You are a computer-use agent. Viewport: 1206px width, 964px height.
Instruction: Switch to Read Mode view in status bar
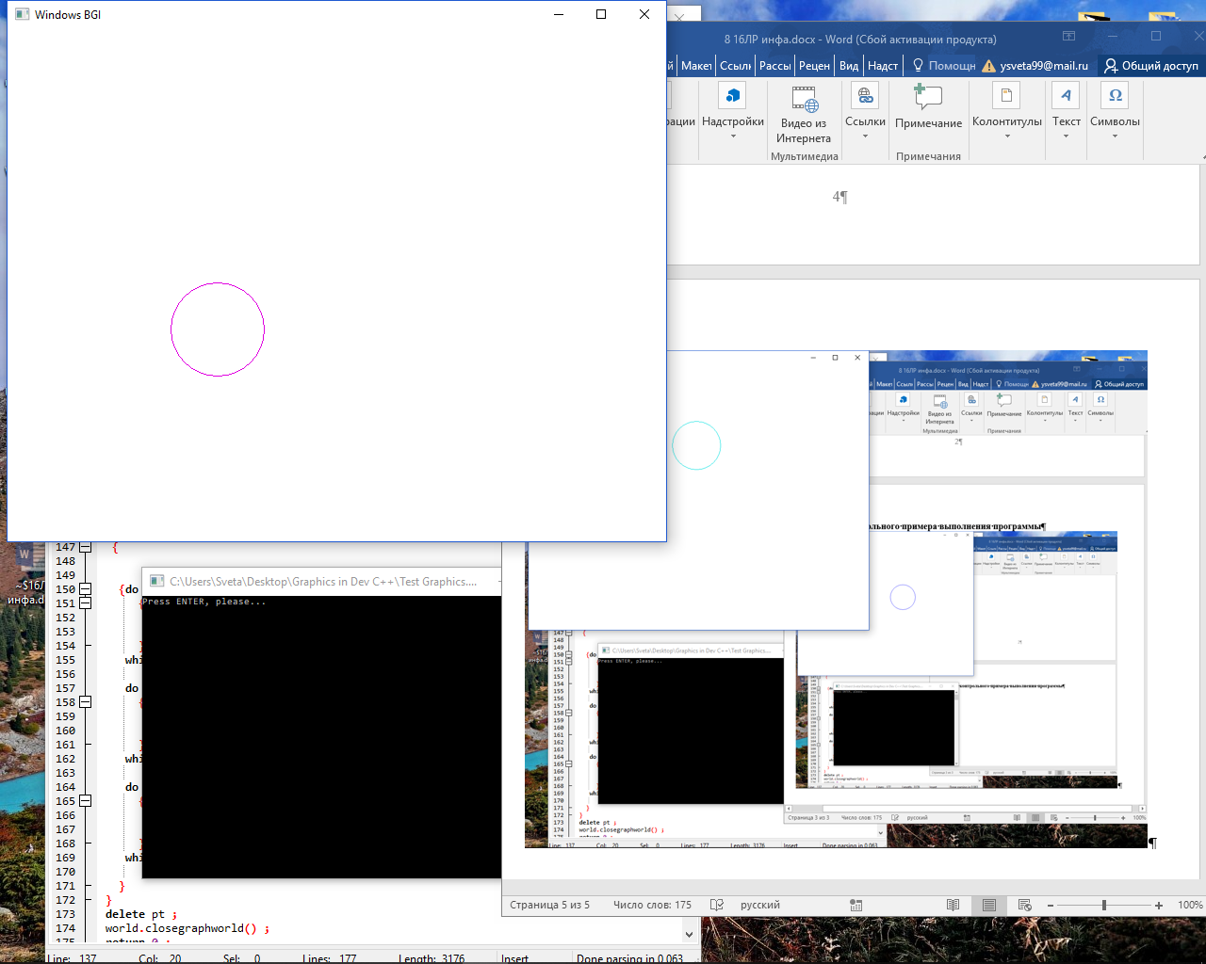point(953,905)
